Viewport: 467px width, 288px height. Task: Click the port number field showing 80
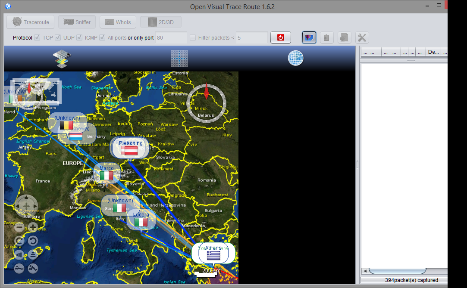(171, 38)
